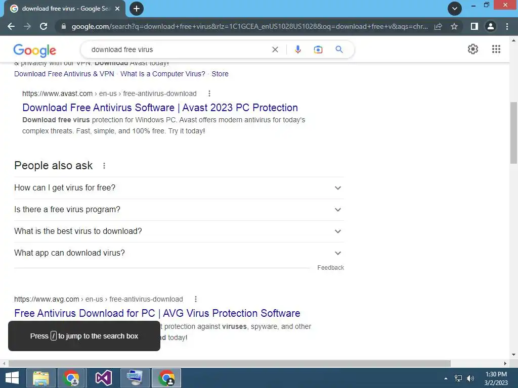Open the more options for the AVG result
The width and height of the screenshot is (518, 388).
196,299
